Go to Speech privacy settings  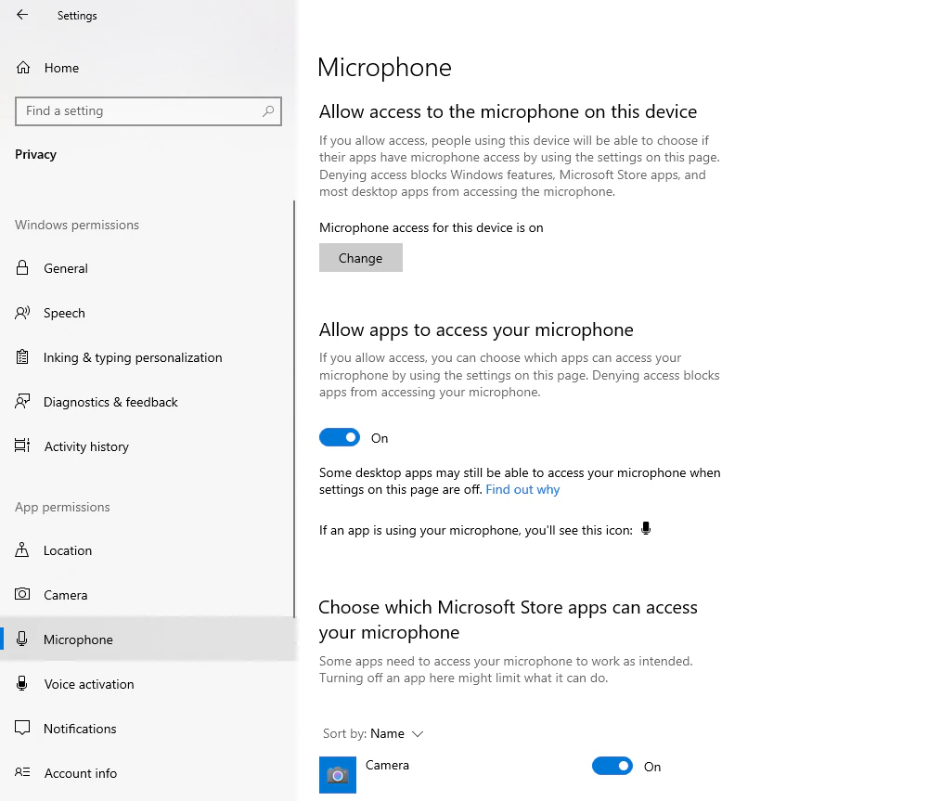click(148, 313)
